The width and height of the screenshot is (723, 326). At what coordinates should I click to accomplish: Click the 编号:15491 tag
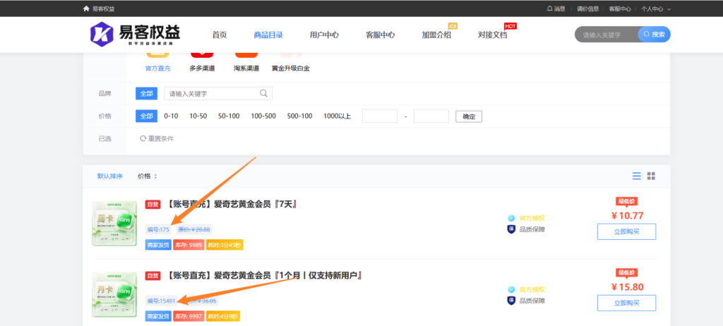click(x=162, y=301)
